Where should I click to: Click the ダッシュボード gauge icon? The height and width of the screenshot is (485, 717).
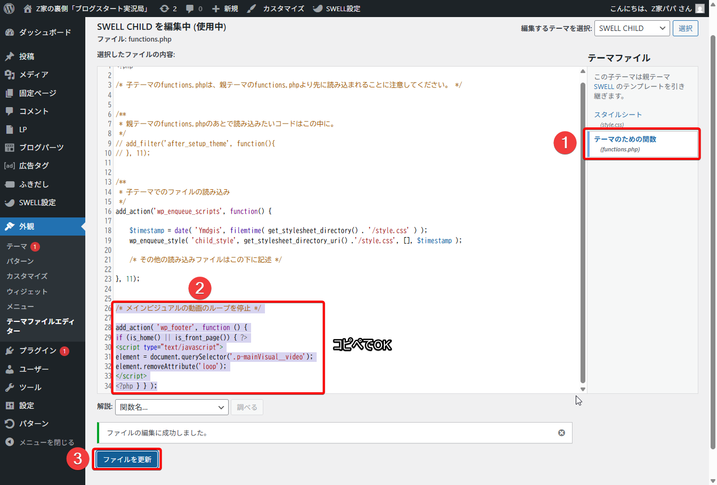pos(10,33)
